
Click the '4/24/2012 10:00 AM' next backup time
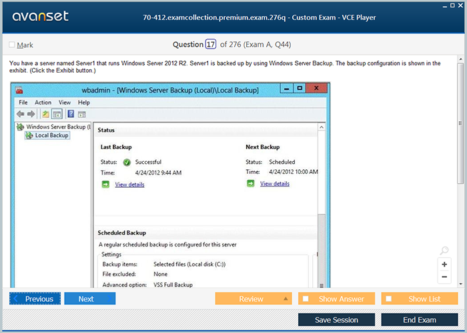tap(293, 172)
